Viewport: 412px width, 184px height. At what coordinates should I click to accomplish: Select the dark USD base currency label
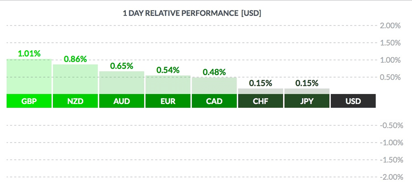click(353, 101)
